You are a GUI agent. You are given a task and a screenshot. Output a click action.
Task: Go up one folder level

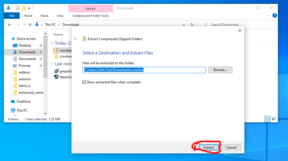pyautogui.click(x=30, y=25)
